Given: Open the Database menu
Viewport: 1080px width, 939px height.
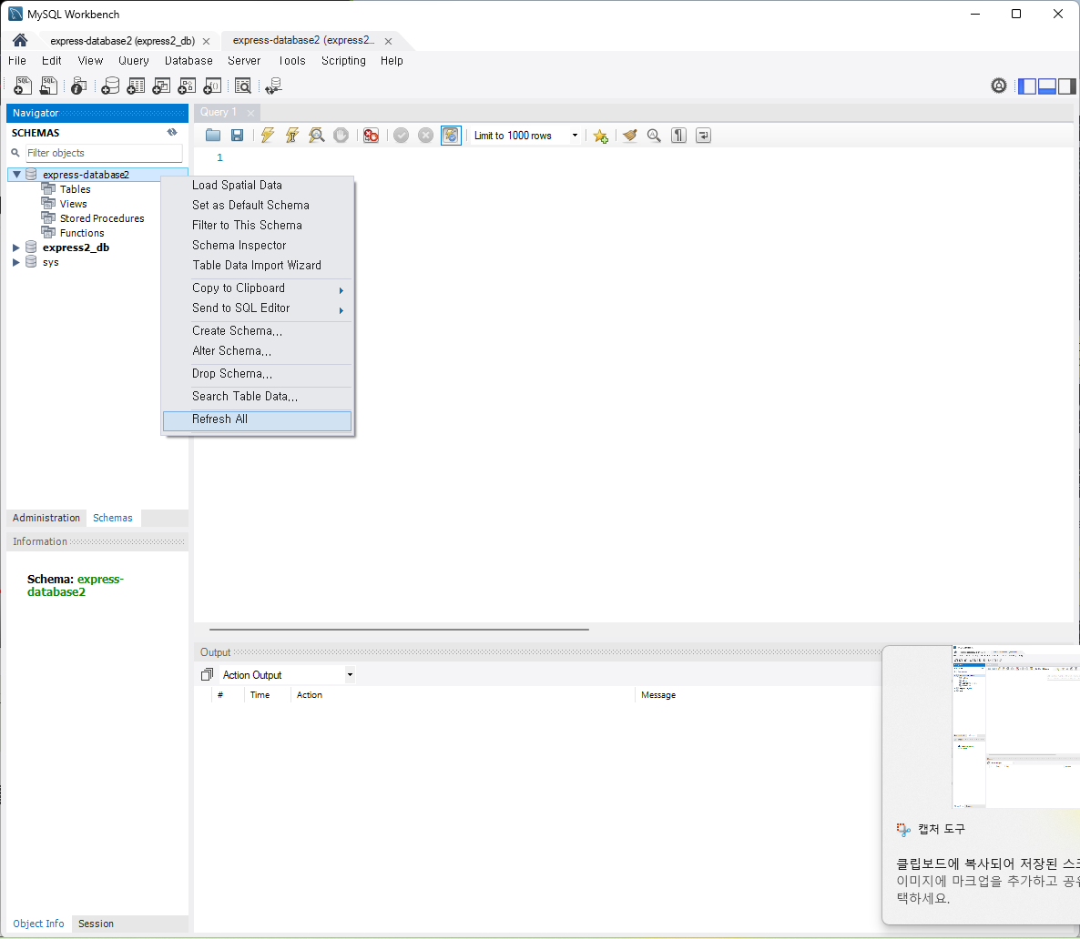Looking at the screenshot, I should pyautogui.click(x=188, y=61).
